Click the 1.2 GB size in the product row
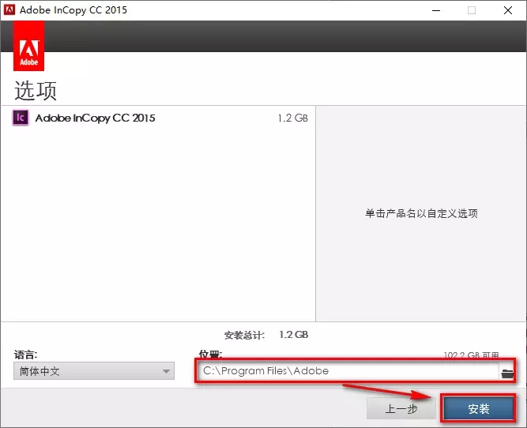This screenshot has height=428, width=527. 292,118
